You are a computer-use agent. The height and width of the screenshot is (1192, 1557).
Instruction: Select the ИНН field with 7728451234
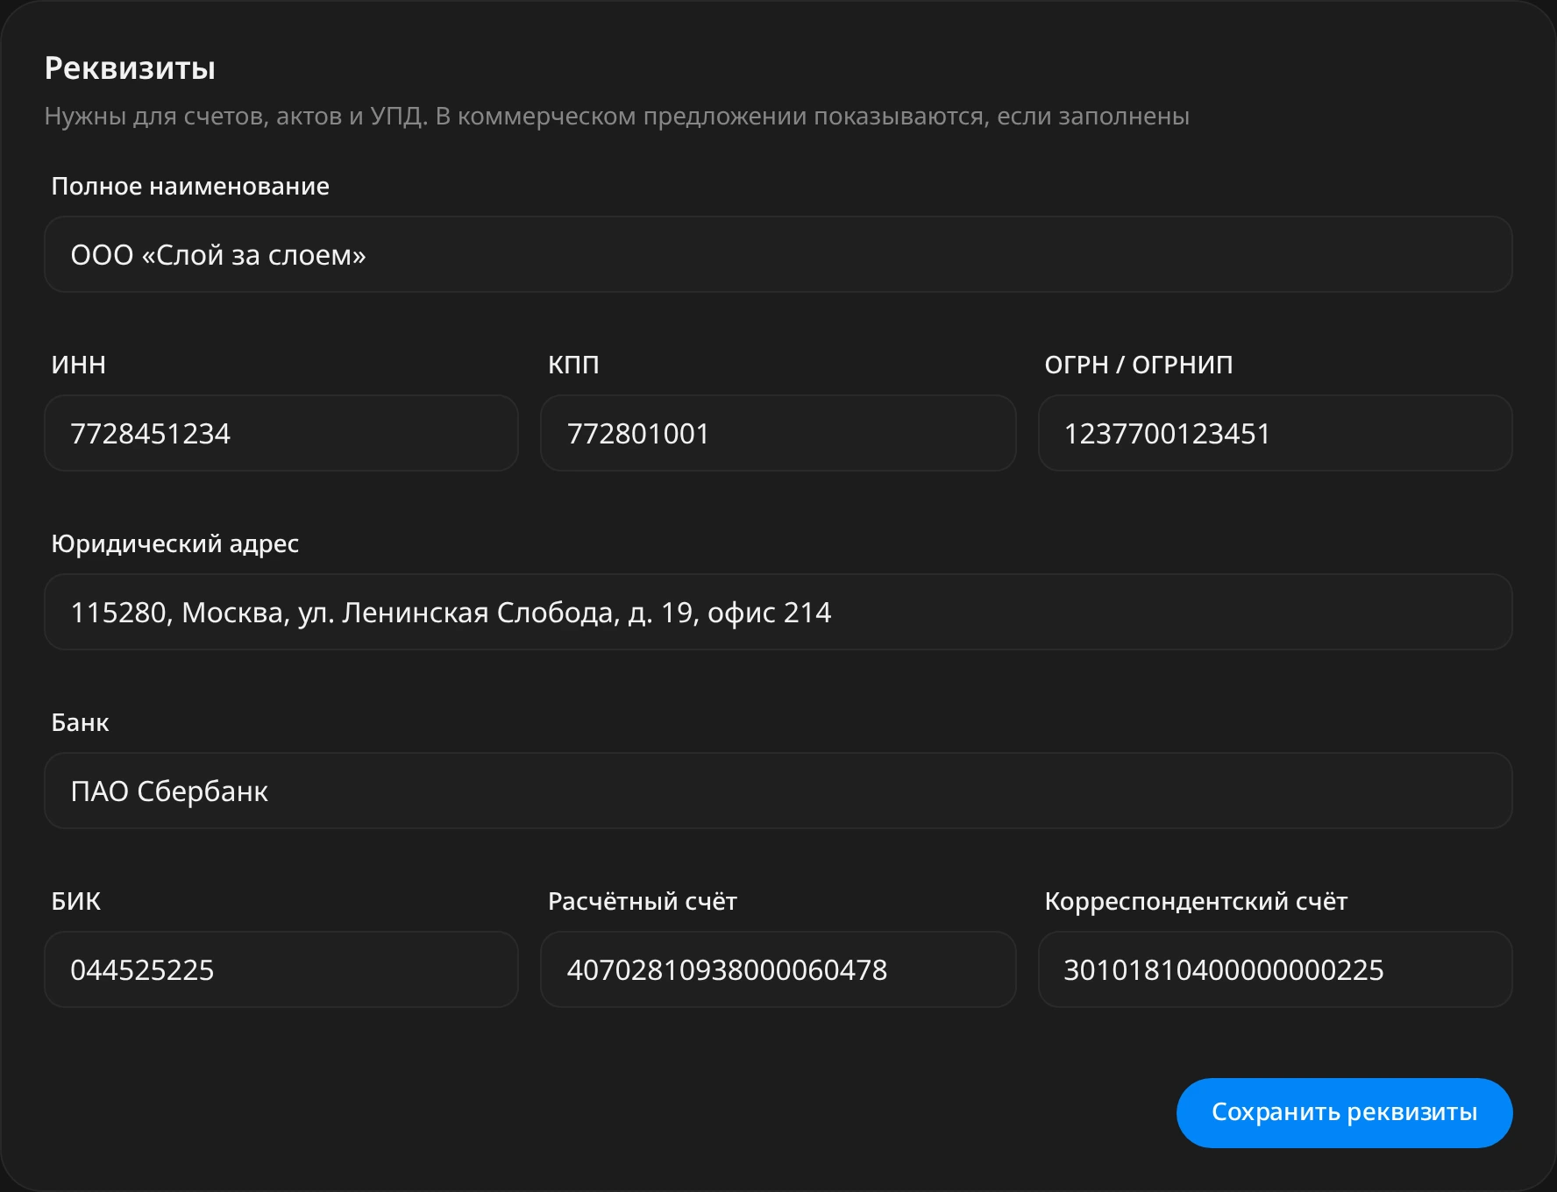pyautogui.click(x=281, y=433)
